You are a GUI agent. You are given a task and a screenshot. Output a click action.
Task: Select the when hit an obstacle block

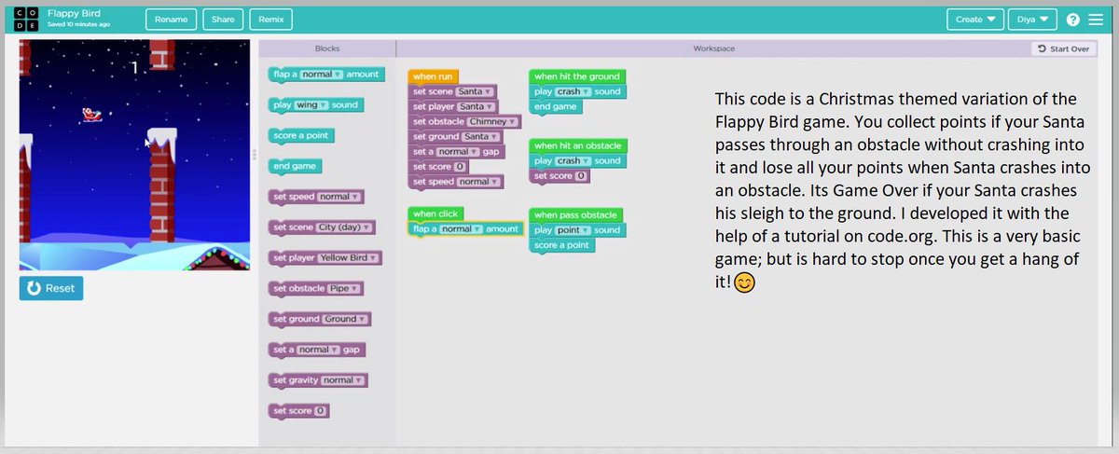click(577, 145)
